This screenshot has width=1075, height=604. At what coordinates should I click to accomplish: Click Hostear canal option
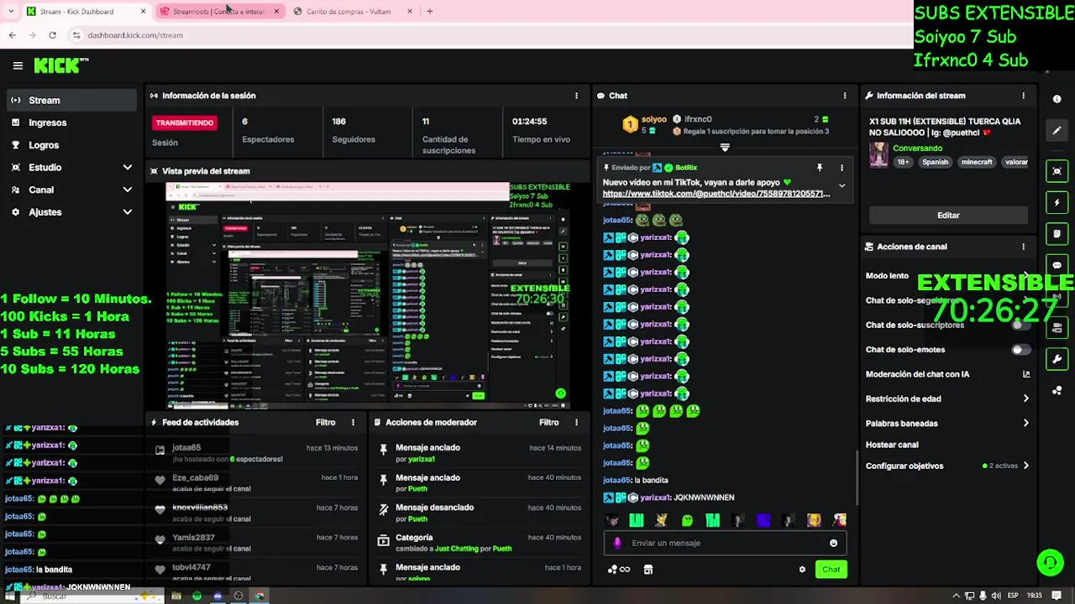(x=892, y=445)
